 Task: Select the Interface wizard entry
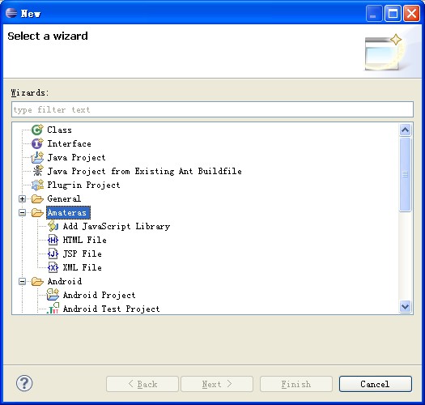click(x=69, y=143)
